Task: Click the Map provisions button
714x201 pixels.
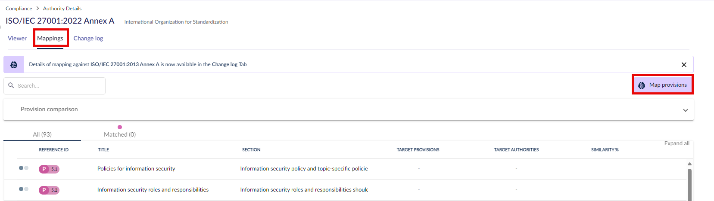Action: click(x=663, y=85)
